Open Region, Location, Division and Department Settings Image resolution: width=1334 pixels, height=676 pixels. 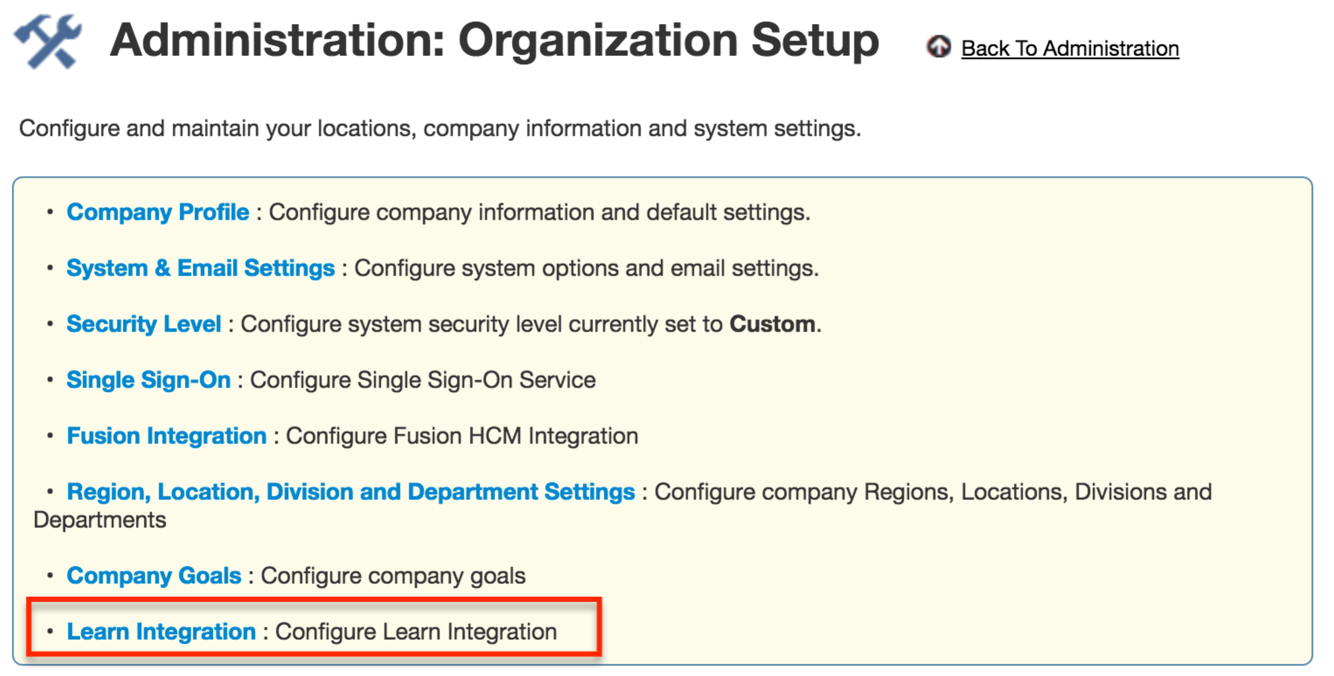tap(350, 492)
